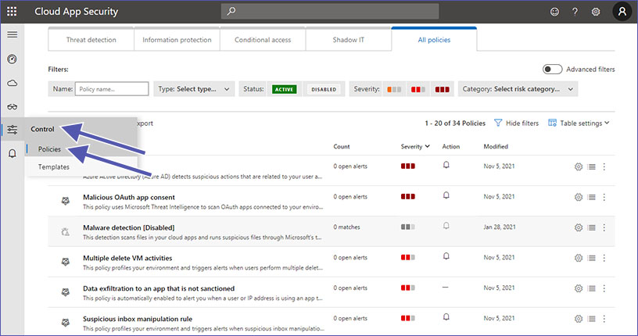This screenshot has height=336, width=638.
Task: Click '0 matches' in Malware detection row
Action: tap(346, 227)
